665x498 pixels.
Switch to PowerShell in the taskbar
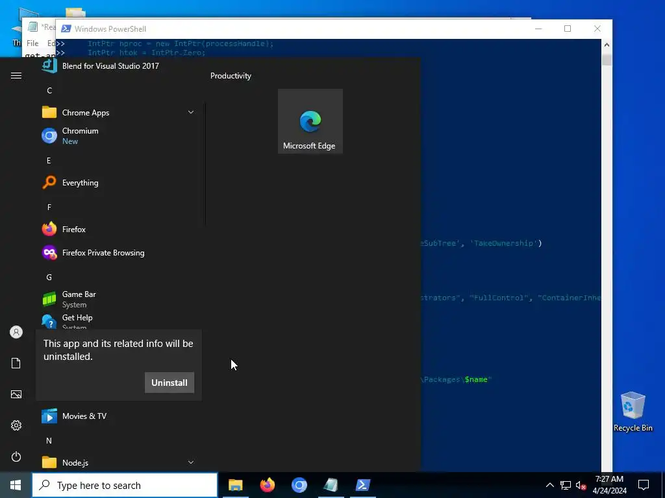[363, 485]
